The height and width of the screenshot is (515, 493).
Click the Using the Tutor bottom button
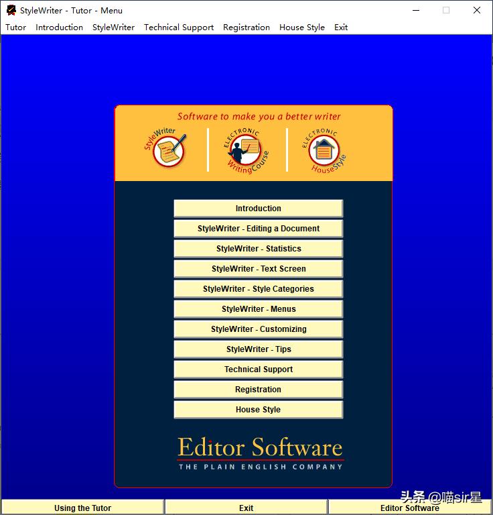click(82, 508)
